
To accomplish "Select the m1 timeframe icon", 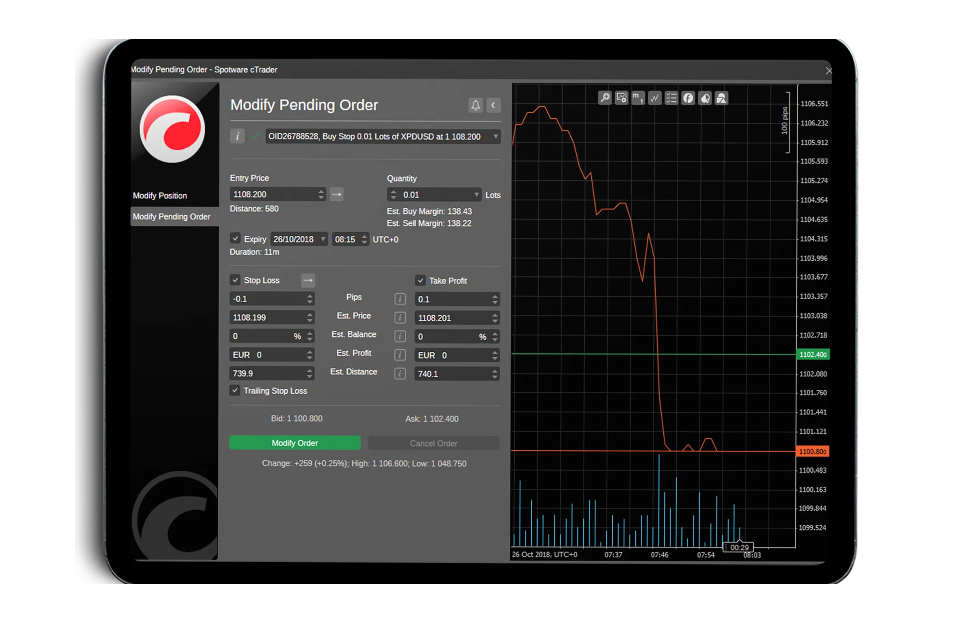I will point(638,98).
